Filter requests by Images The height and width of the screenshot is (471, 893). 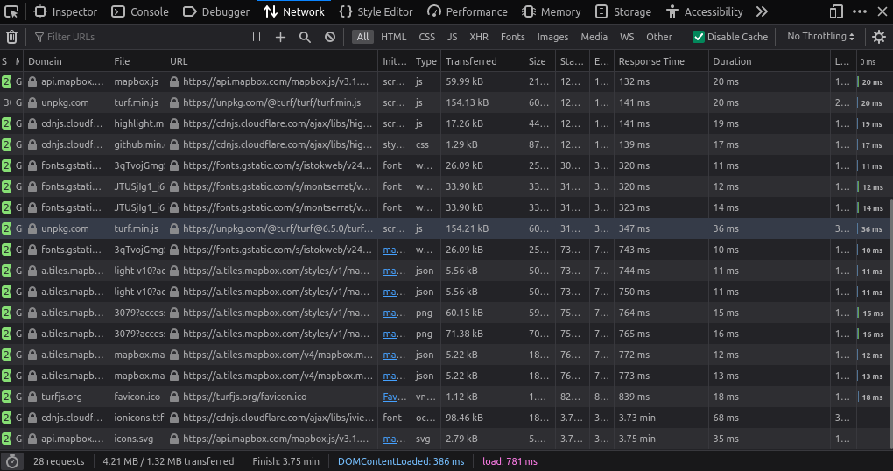pyautogui.click(x=552, y=37)
